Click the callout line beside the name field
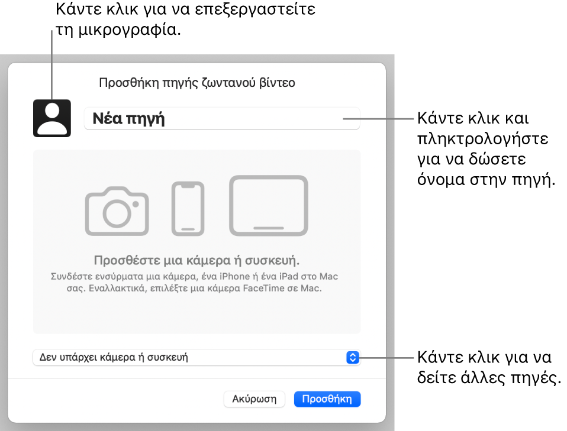This screenshot has width=567, height=431. click(382, 118)
